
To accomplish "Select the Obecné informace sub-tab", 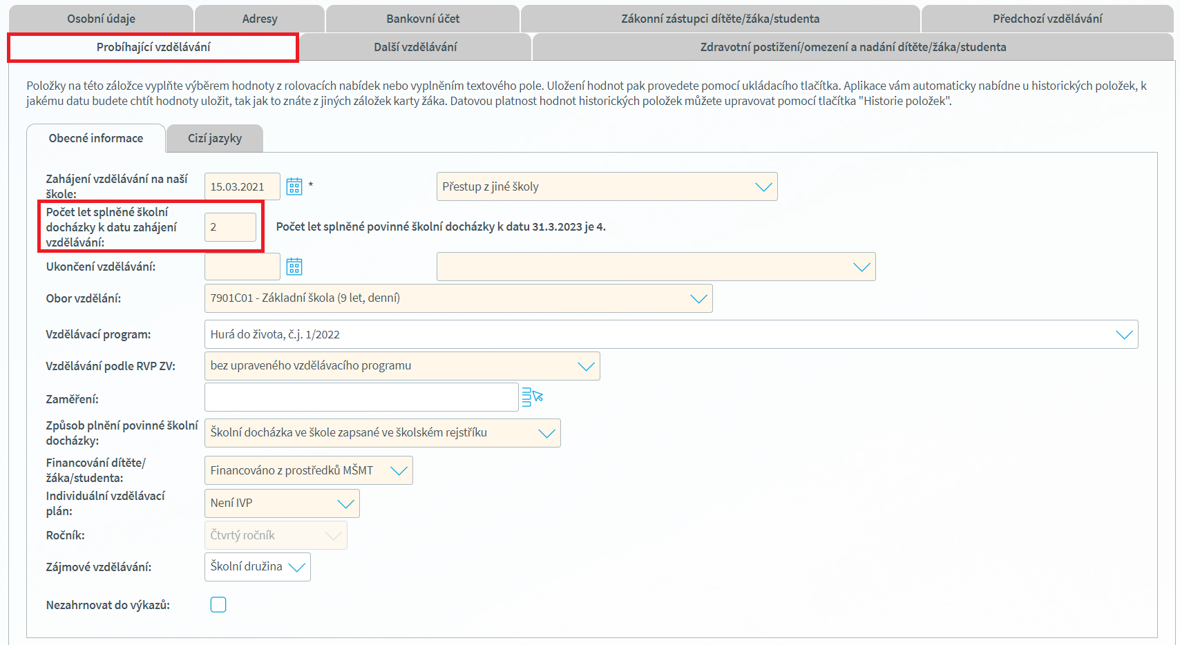I will (x=96, y=138).
